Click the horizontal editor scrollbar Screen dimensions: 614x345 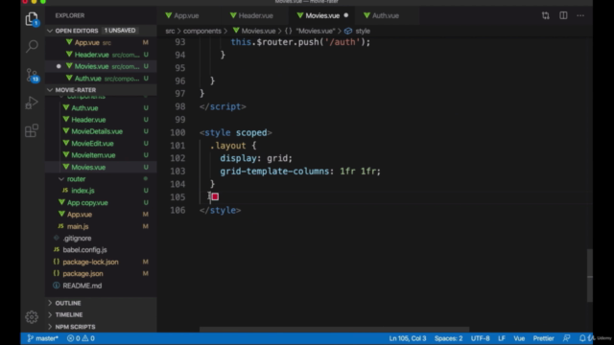point(335,330)
